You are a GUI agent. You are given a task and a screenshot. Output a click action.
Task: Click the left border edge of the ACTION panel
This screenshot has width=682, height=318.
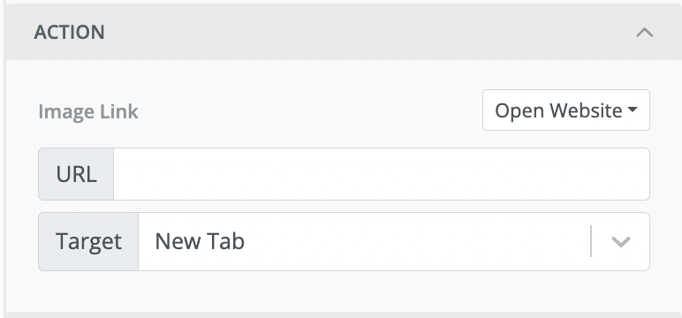[5, 161]
